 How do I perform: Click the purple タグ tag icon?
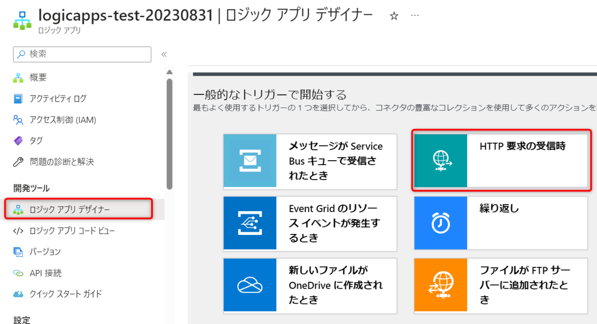[18, 141]
